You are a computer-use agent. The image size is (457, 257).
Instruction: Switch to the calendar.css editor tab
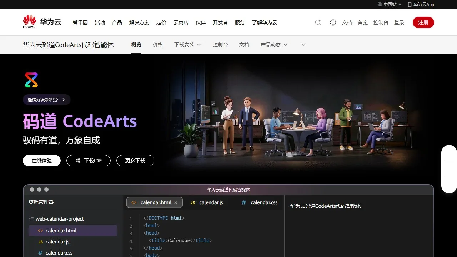tap(260, 202)
